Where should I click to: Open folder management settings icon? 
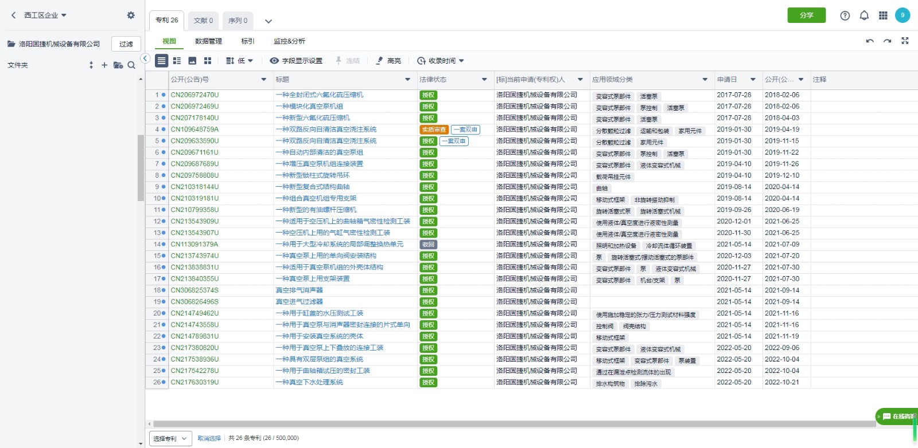tap(118, 65)
